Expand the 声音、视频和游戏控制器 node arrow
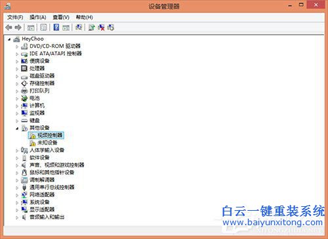 [17, 165]
